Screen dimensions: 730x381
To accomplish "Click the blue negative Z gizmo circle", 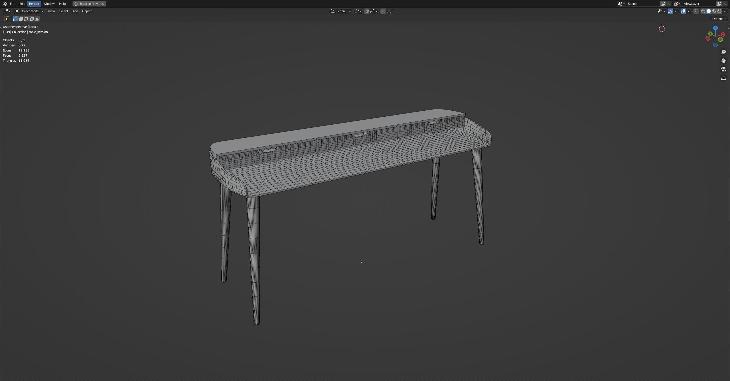I will pos(715,45).
